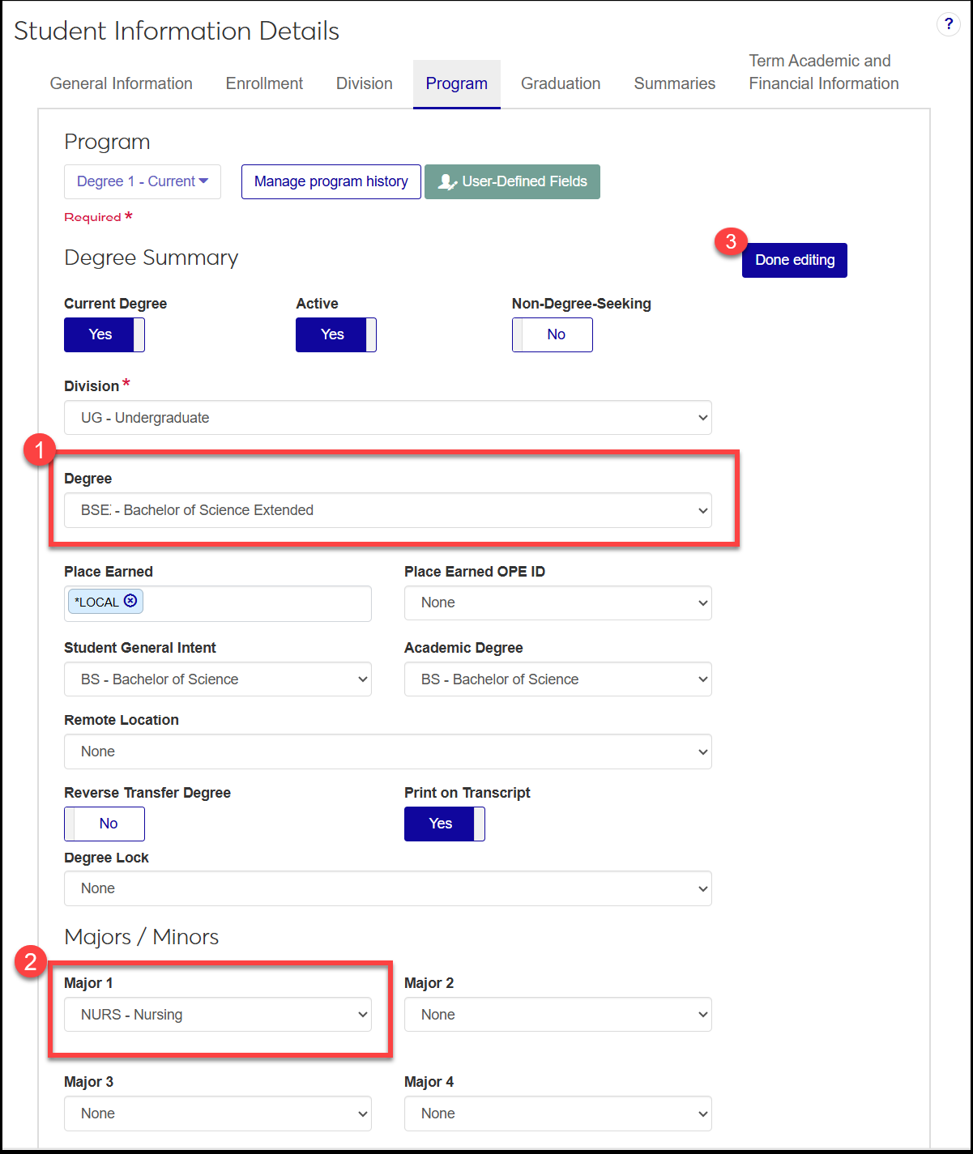Remove the *LOCAL tag via its x icon
The image size is (973, 1154).
[x=130, y=601]
